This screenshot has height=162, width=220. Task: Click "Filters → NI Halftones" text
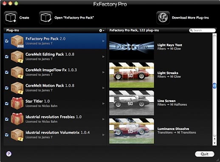tap(172, 105)
